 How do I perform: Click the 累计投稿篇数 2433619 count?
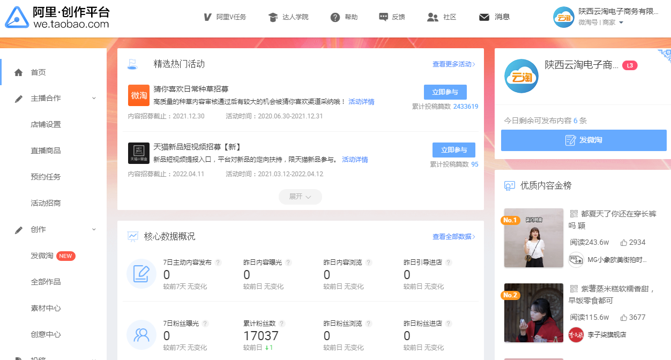[466, 107]
